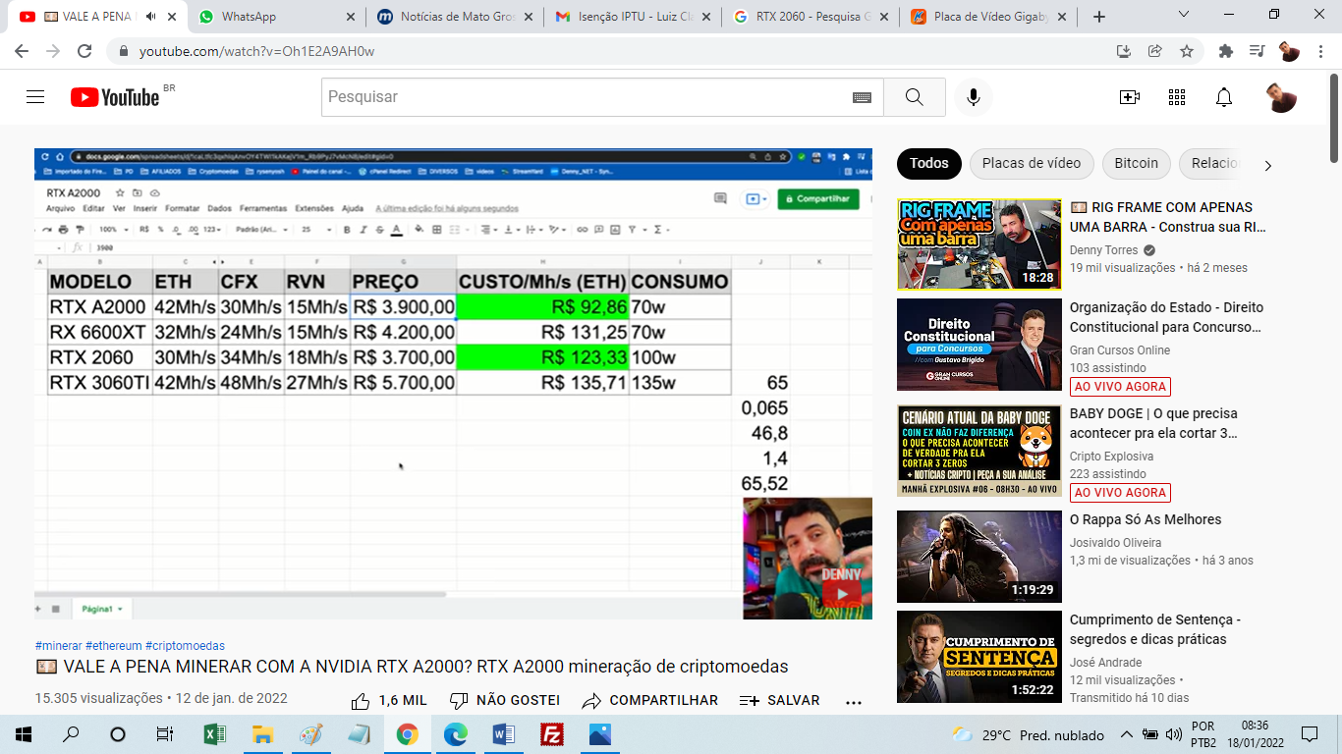Open the Create video camera icon
The height and width of the screenshot is (754, 1342).
point(1130,97)
